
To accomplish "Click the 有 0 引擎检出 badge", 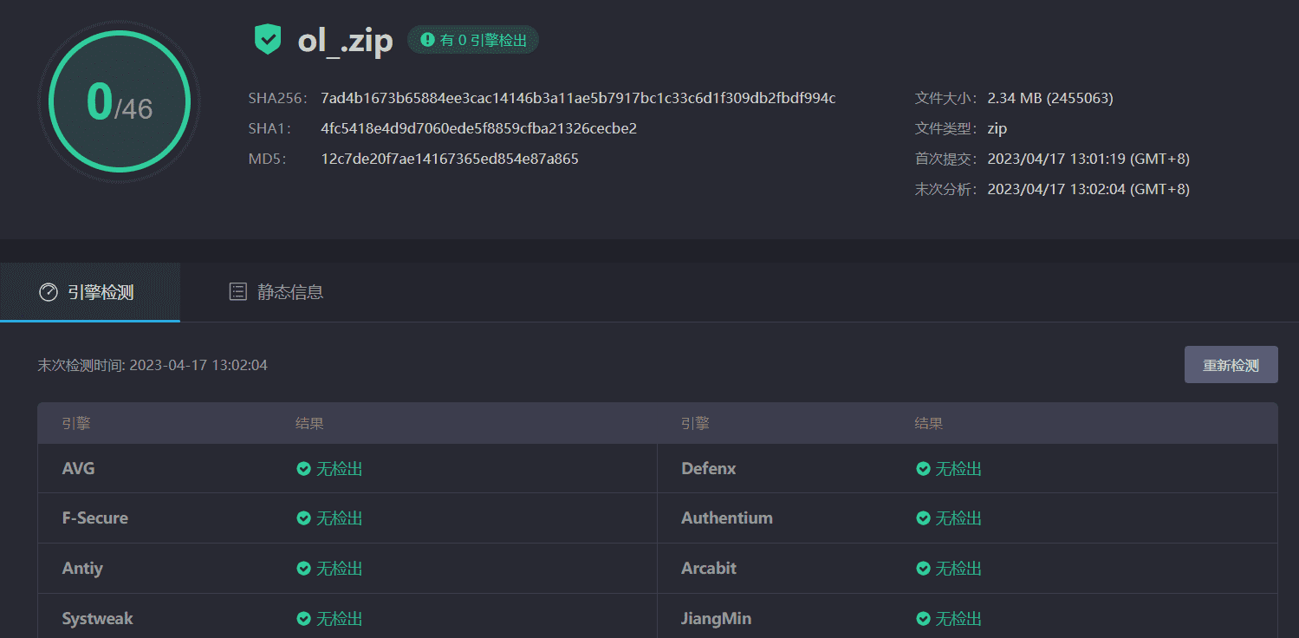I will pos(473,40).
